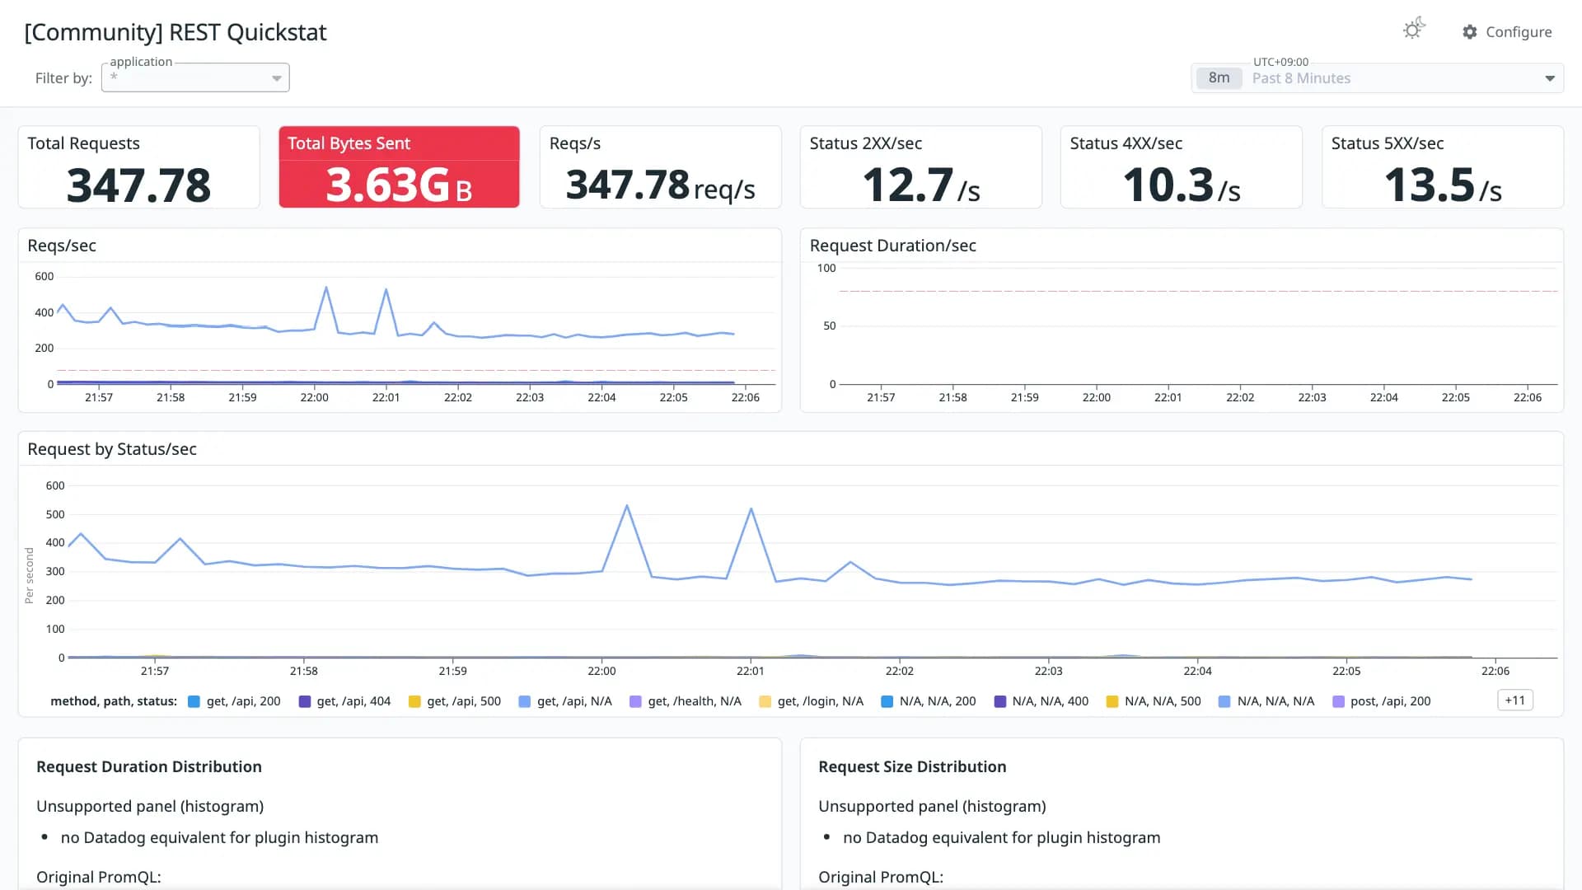
Task: Toggle the 'N/A, N/A, 200' legend entry
Action: pyautogui.click(x=929, y=701)
